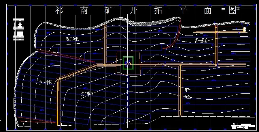Select the green square shaft outline
This screenshot has width=259, height=132.
point(128,63)
